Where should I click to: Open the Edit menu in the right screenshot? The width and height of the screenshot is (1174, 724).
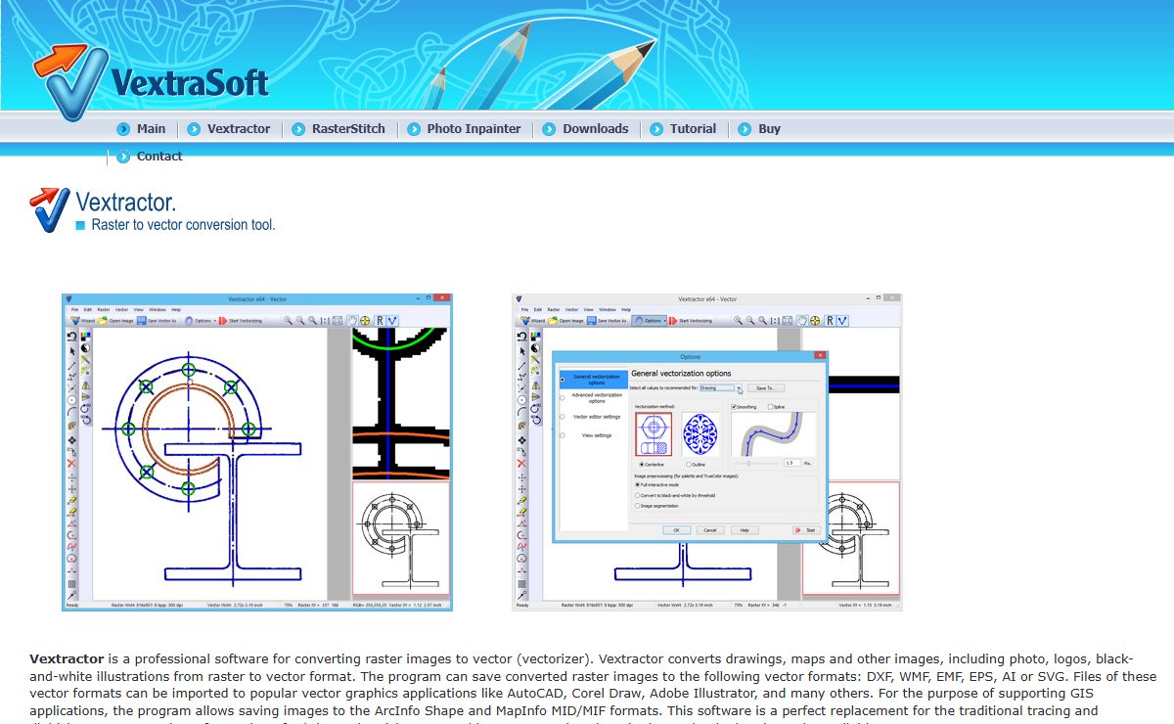coord(538,309)
